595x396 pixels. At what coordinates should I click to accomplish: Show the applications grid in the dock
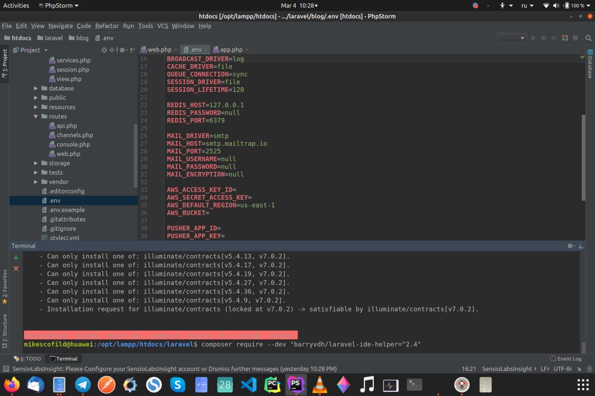583,384
